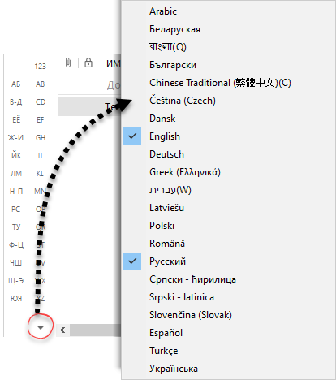The width and height of the screenshot is (336, 380).
Task: Click the ЧШ index button
Action: 16,263
